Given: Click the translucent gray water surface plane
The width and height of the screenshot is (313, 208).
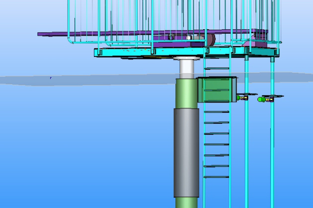Looking at the screenshot, I should point(99,79).
